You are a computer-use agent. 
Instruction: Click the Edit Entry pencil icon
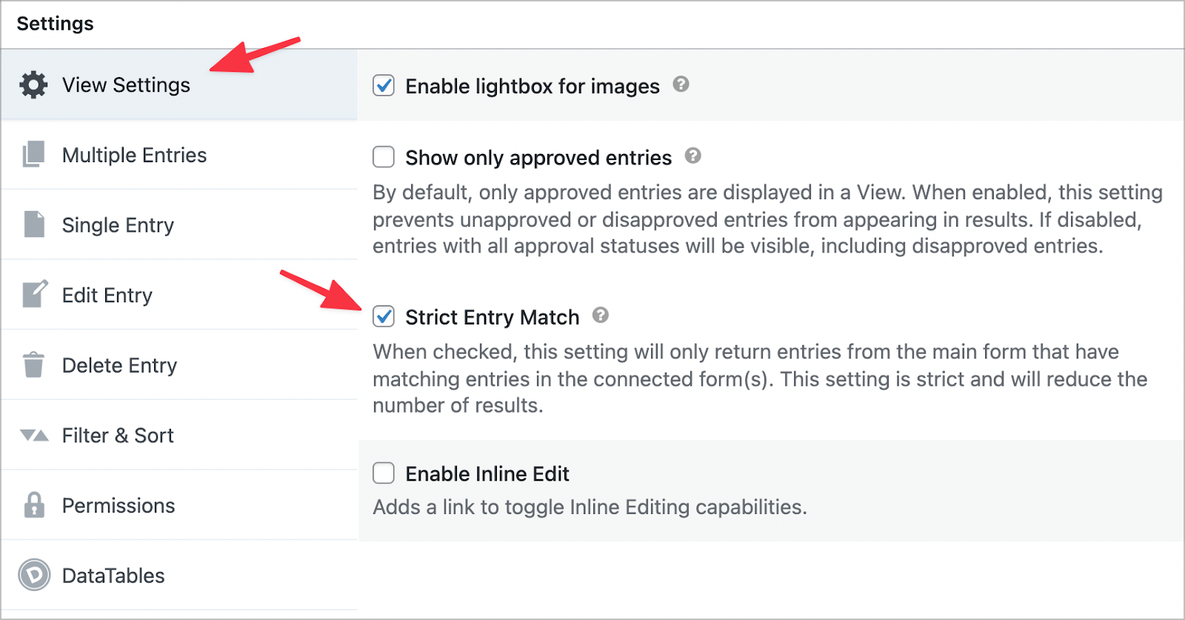pos(33,294)
